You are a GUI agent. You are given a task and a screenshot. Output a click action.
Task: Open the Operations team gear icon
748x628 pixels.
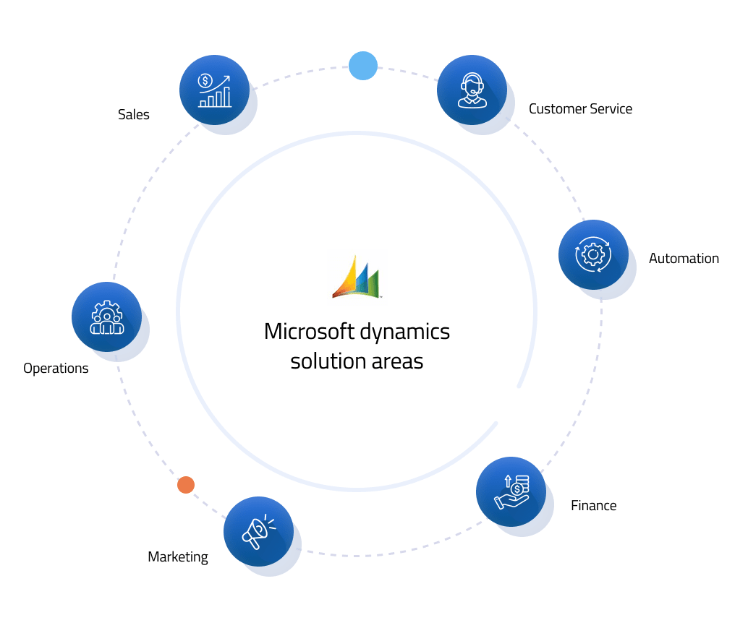click(106, 317)
